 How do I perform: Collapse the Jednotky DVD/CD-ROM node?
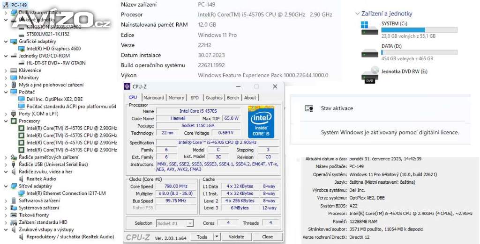[x=6, y=56]
